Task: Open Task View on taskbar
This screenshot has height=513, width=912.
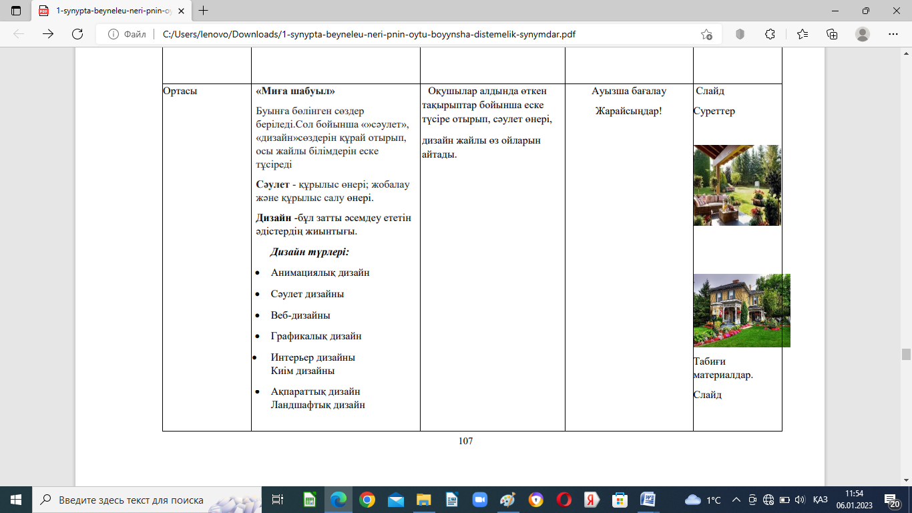Action: click(x=278, y=500)
